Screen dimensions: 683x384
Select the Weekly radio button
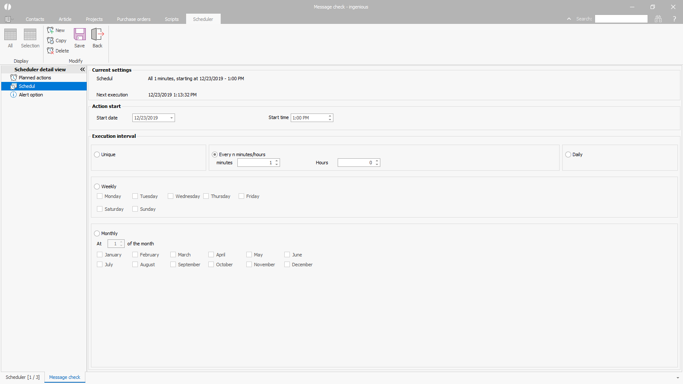[x=97, y=186]
